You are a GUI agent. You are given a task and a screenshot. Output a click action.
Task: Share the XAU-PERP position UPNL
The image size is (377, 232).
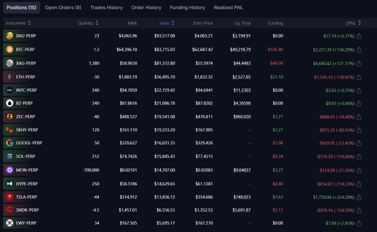pyautogui.click(x=359, y=36)
